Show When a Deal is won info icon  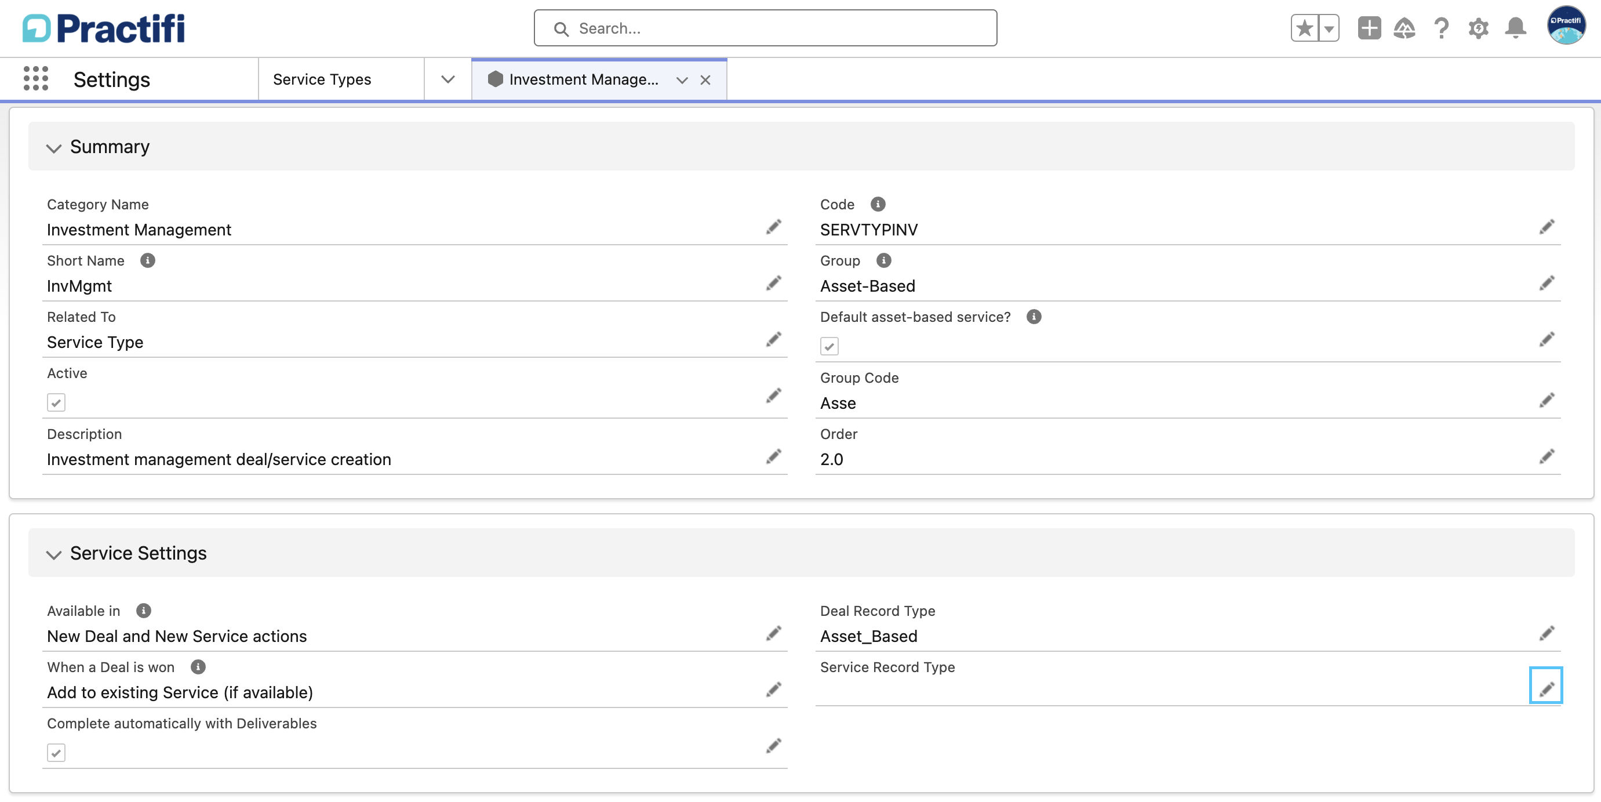pos(198,667)
